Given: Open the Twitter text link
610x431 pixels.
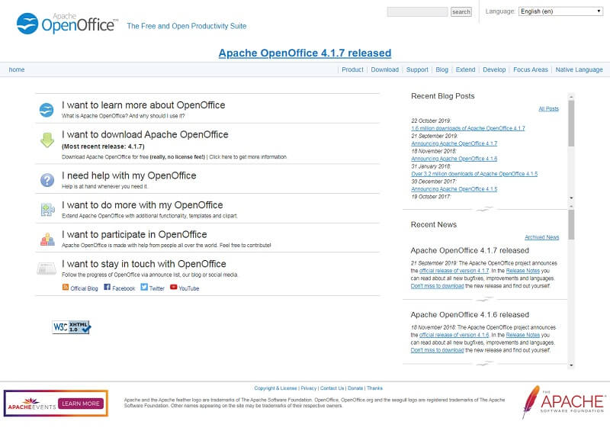Looking at the screenshot, I should pos(157,288).
